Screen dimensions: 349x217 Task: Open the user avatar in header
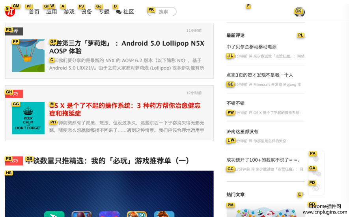point(299,12)
